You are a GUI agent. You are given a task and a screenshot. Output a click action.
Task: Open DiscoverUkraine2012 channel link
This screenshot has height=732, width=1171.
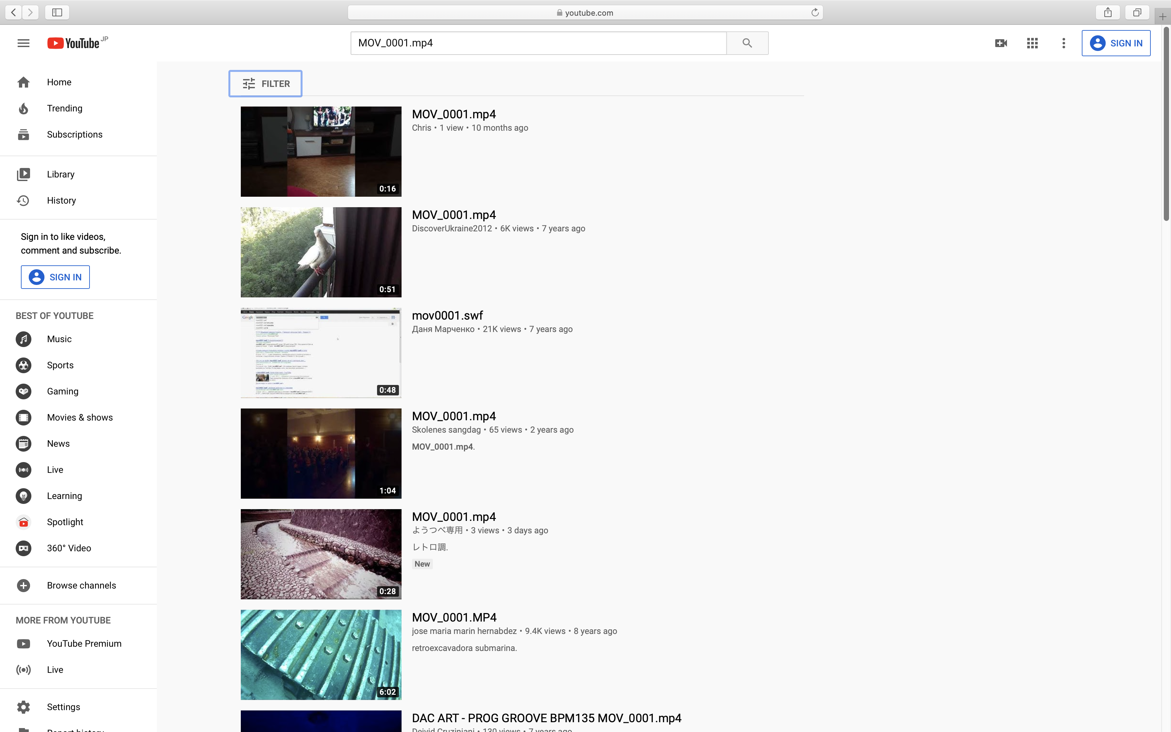tap(452, 228)
